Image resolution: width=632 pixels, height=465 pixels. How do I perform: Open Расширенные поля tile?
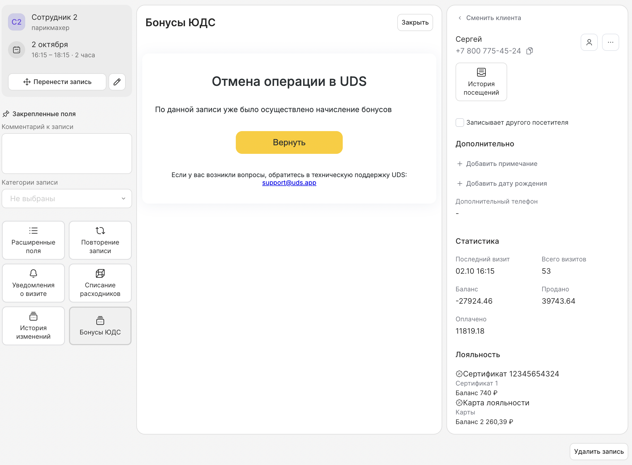(33, 240)
